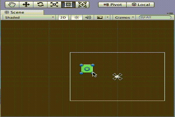This screenshot has height=117, width=175.
Task: Select the Move tool
Action: click(26, 4)
